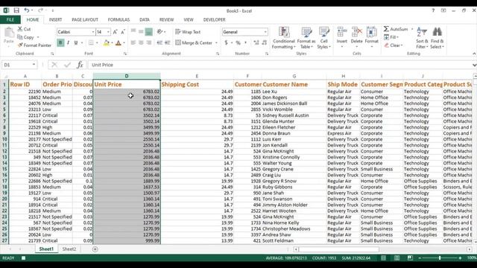Screen dimensions: 477x268
Task: Toggle bottom align in Alignment group
Action: click(x=149, y=31)
